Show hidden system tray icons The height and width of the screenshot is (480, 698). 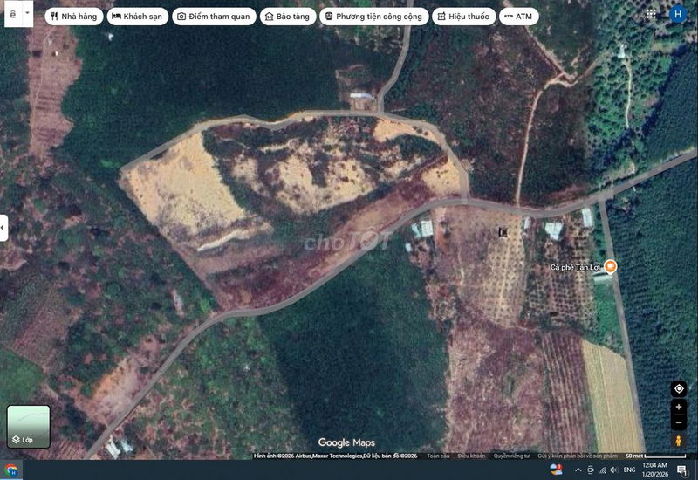pyautogui.click(x=577, y=470)
